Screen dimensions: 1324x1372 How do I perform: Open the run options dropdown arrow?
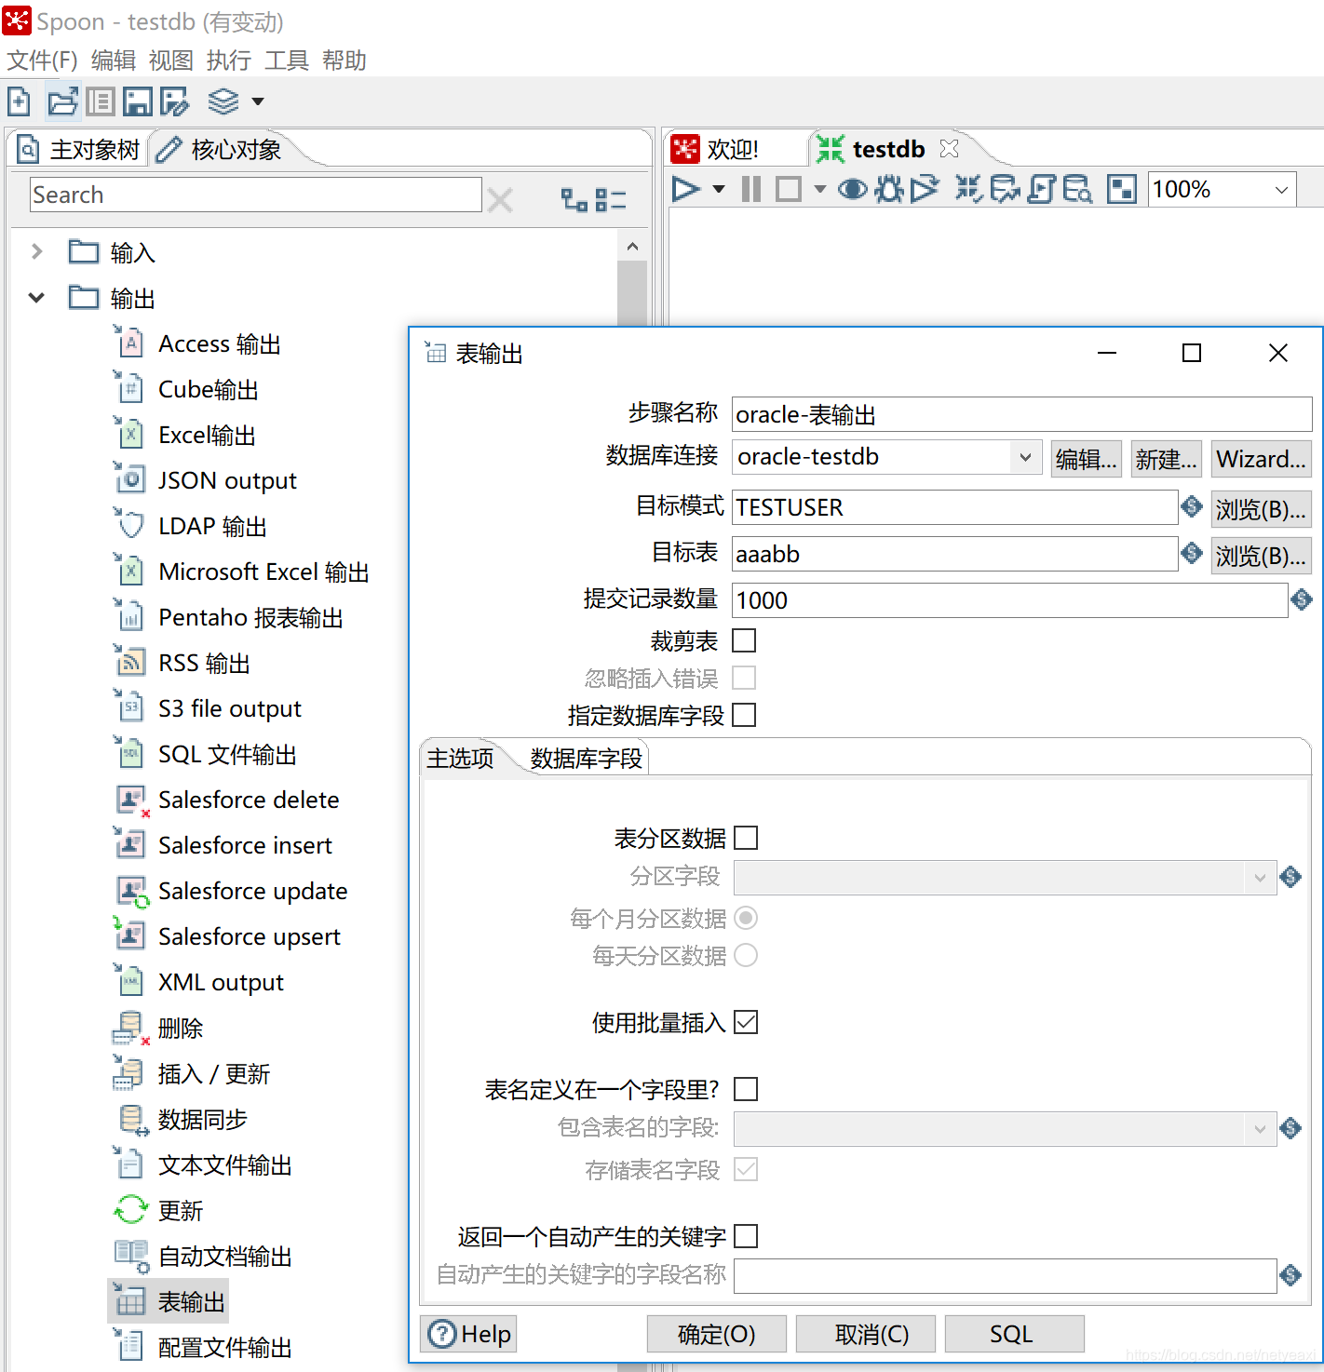(718, 189)
